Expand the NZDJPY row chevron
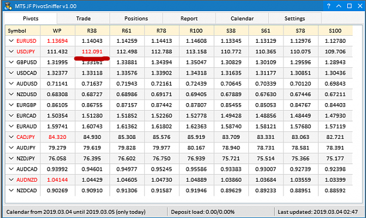This screenshot has width=366, height=218. [x=11, y=158]
